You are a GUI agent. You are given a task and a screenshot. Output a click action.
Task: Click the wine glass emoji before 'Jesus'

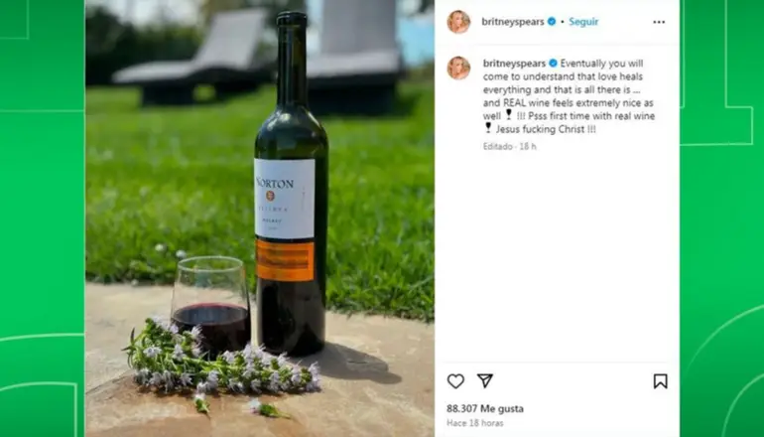click(x=488, y=129)
